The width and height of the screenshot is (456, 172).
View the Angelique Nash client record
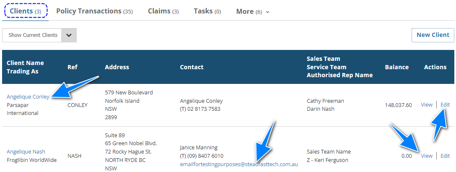(x=427, y=156)
